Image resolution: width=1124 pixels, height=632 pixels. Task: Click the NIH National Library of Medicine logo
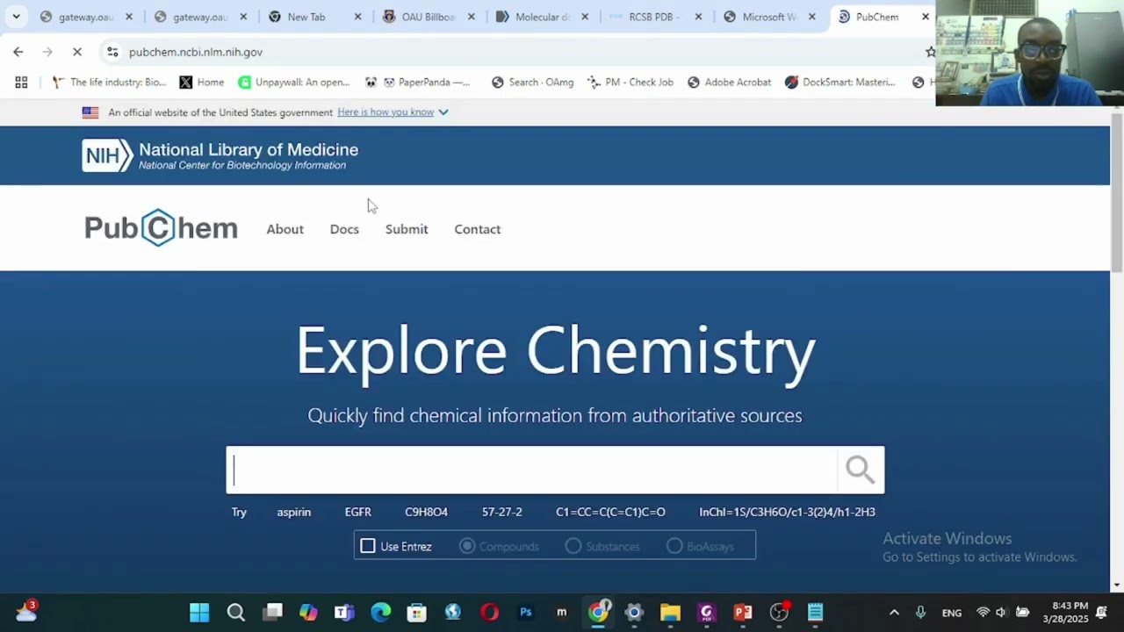220,155
